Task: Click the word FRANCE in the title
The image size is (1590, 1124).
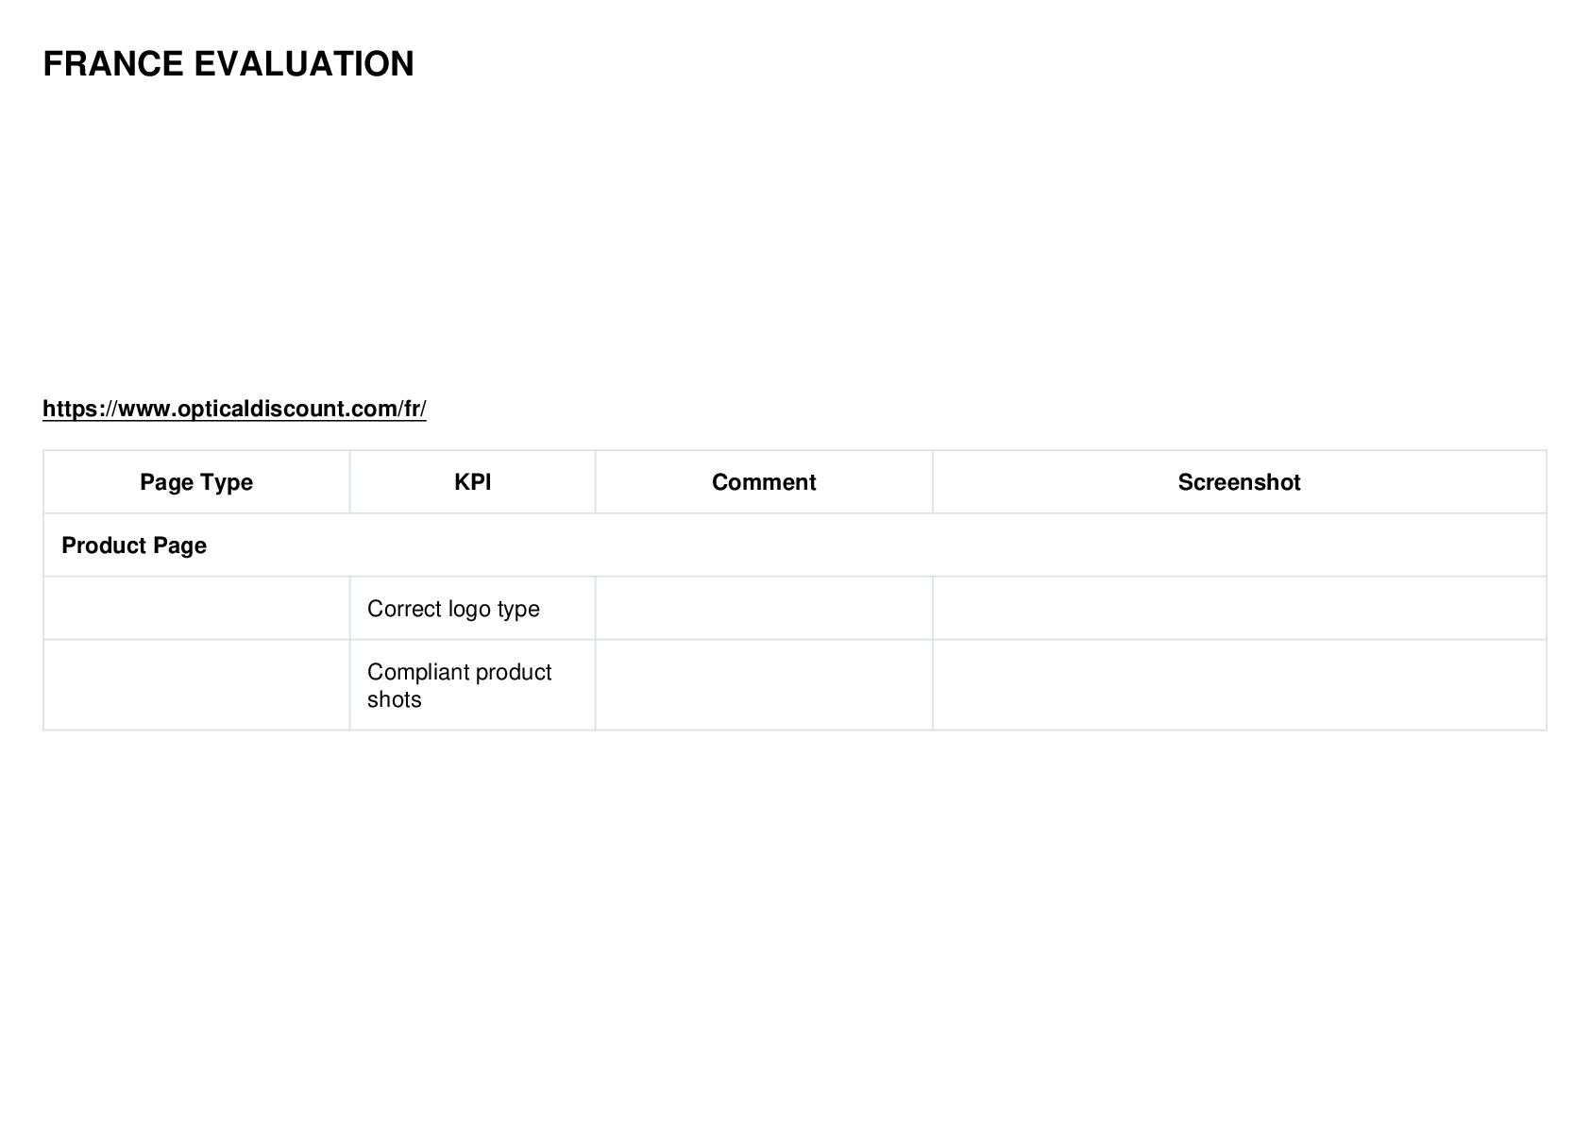Action: 113,64
